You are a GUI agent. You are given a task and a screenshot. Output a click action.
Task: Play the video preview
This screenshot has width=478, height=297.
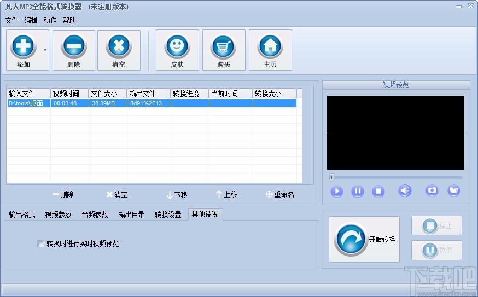[337, 192]
